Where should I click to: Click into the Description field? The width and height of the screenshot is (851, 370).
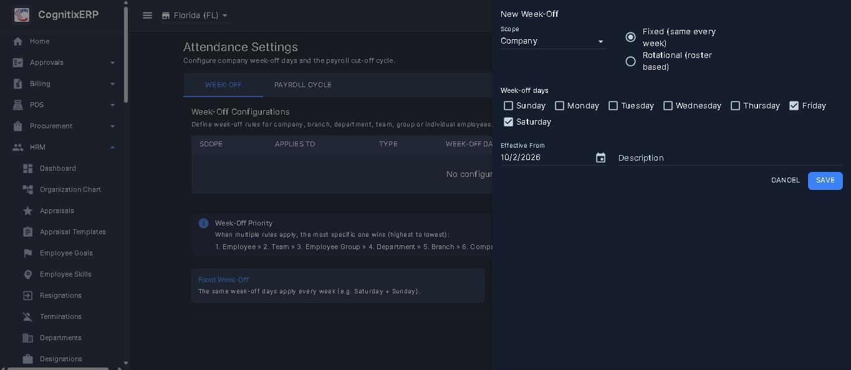730,158
